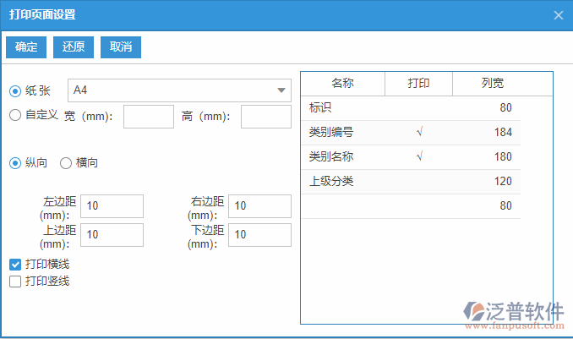Choose 横向 landscape orientation
The image size is (573, 339).
click(x=66, y=163)
